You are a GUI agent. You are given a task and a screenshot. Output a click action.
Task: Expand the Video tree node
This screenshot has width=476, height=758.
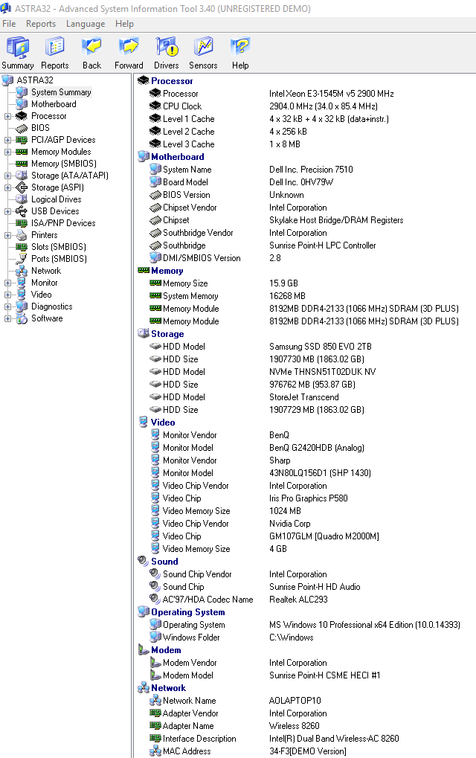(x=7, y=295)
